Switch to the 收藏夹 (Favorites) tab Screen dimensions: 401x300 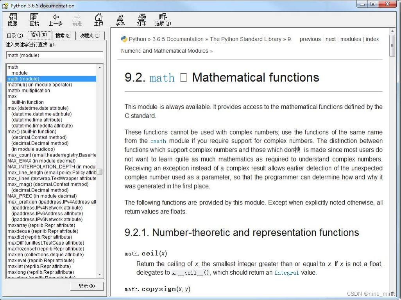[90, 36]
